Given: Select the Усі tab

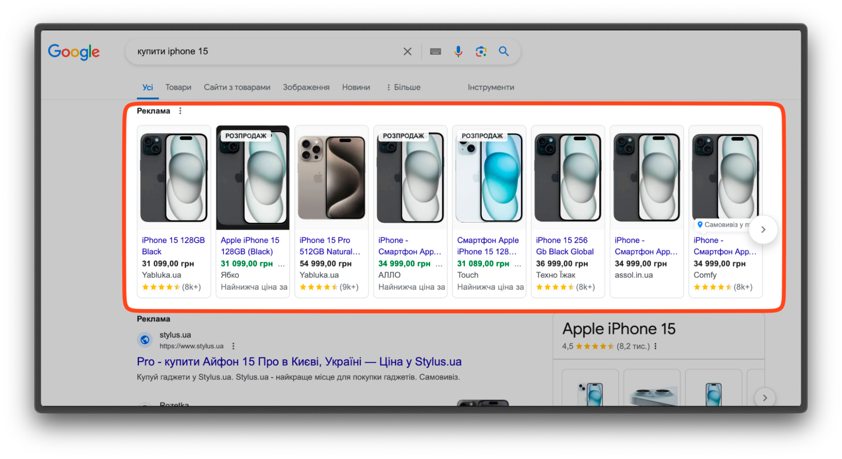Looking at the screenshot, I should click(x=147, y=87).
